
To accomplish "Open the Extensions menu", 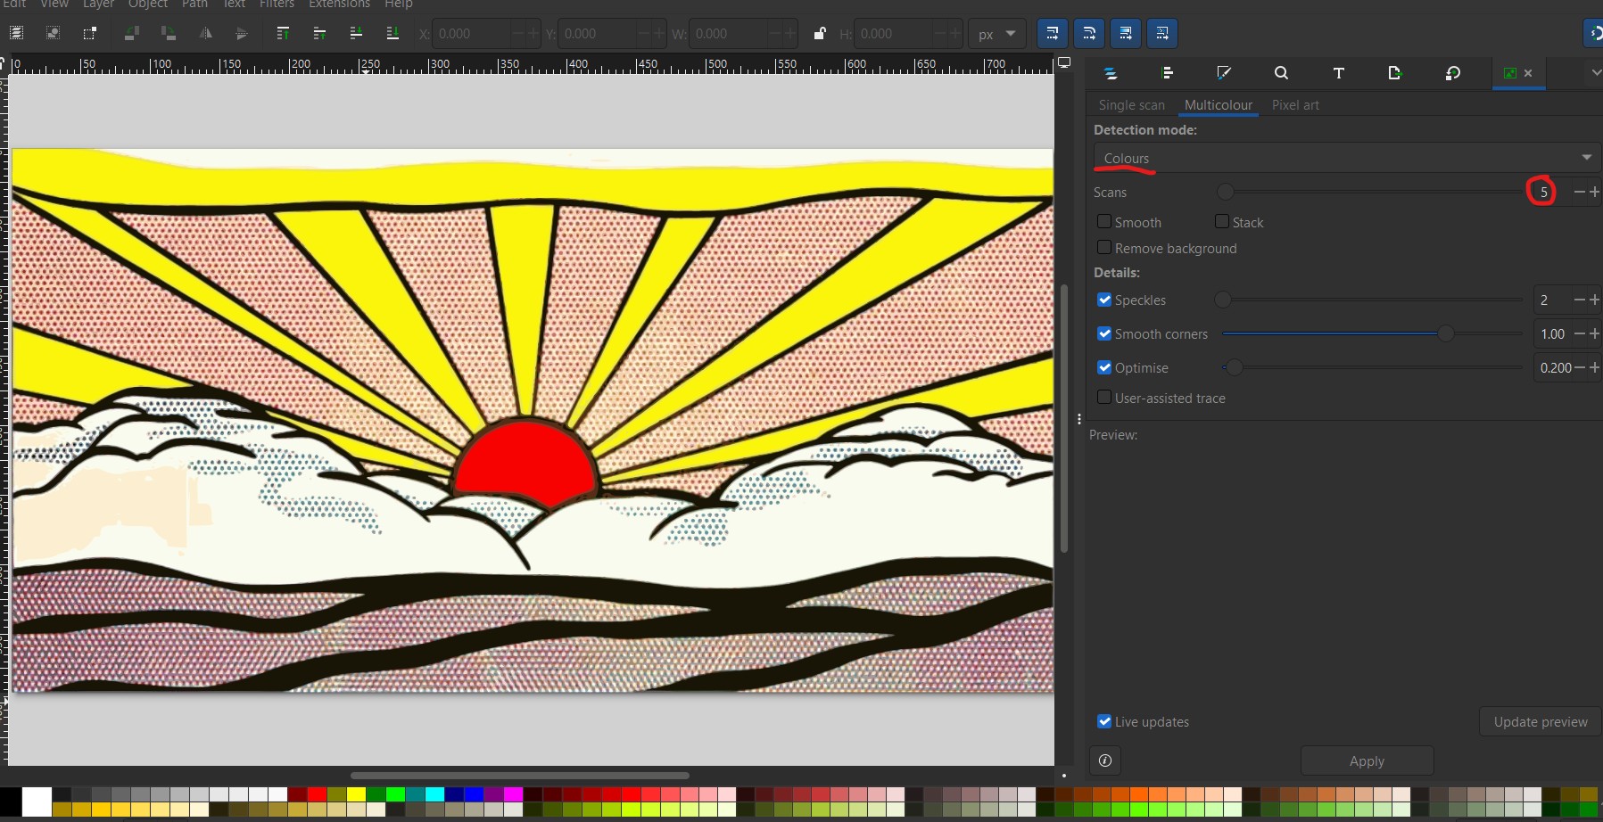I will click(339, 4).
